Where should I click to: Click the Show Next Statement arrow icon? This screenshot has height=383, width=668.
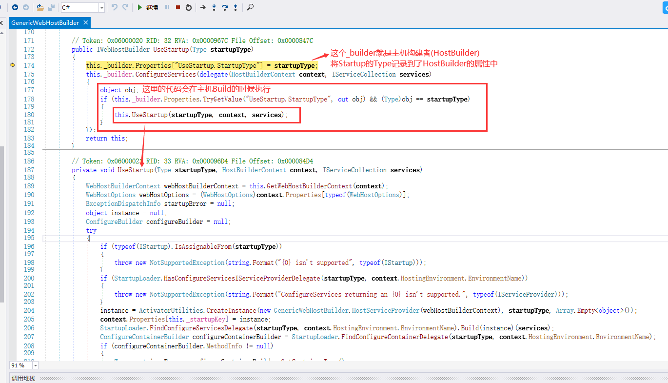(x=203, y=7)
